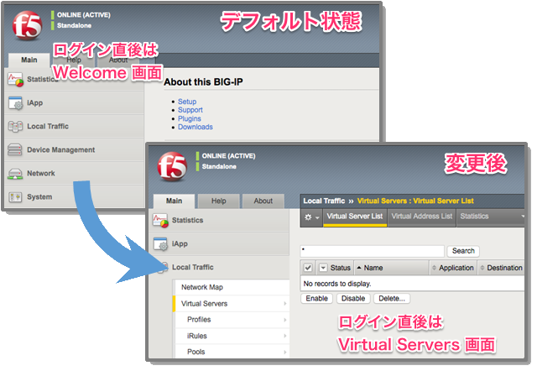The height and width of the screenshot is (371, 537).
Task: Open the Statistics tab dropdown in the tab bar
Action: pos(522,217)
